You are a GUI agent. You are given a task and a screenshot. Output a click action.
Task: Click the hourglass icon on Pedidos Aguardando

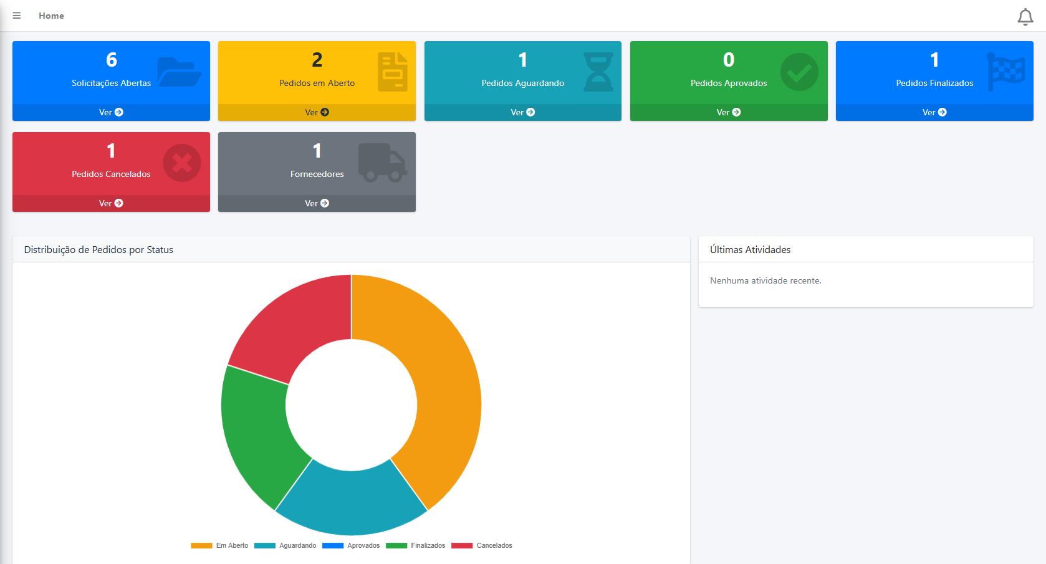click(598, 72)
